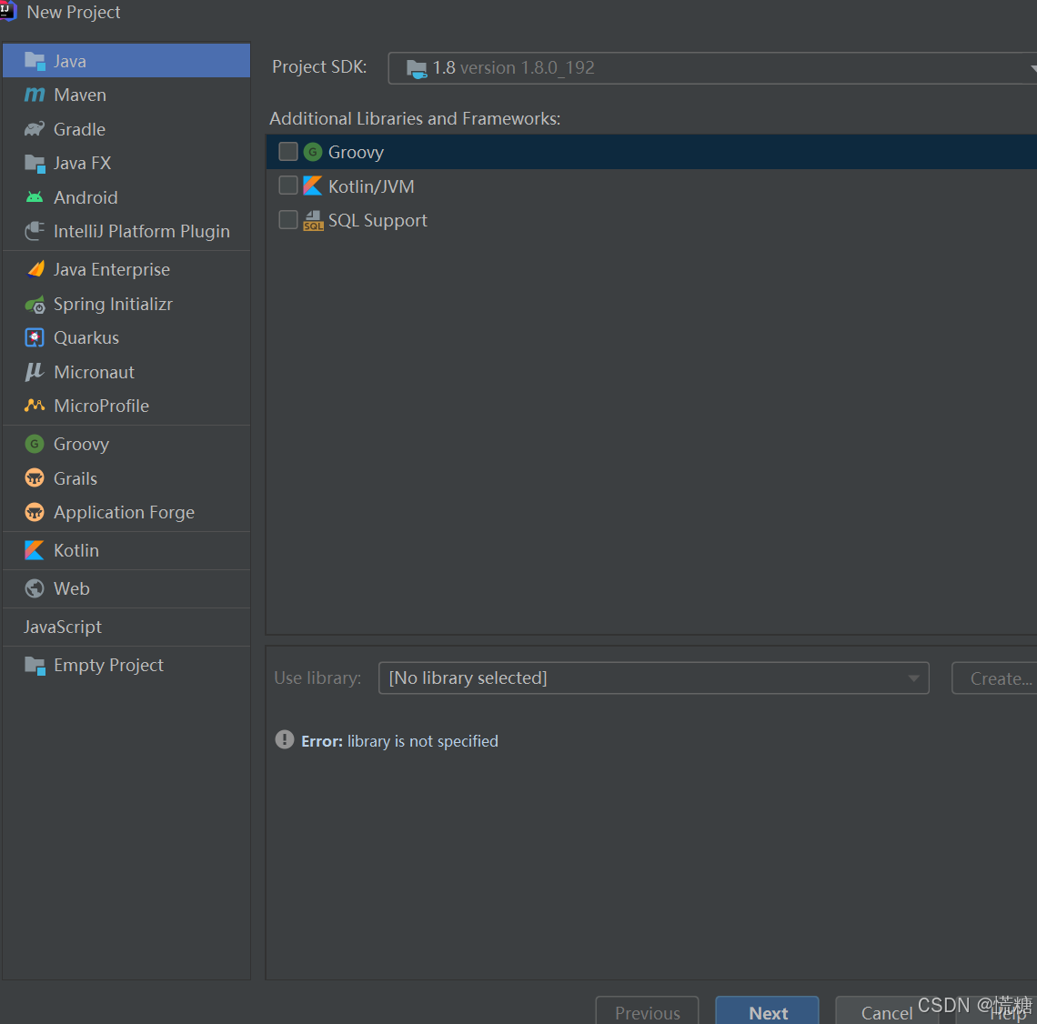Screen dimensions: 1037x1024
Task: Pick the Groovy icon in sidebar
Action: (x=35, y=444)
